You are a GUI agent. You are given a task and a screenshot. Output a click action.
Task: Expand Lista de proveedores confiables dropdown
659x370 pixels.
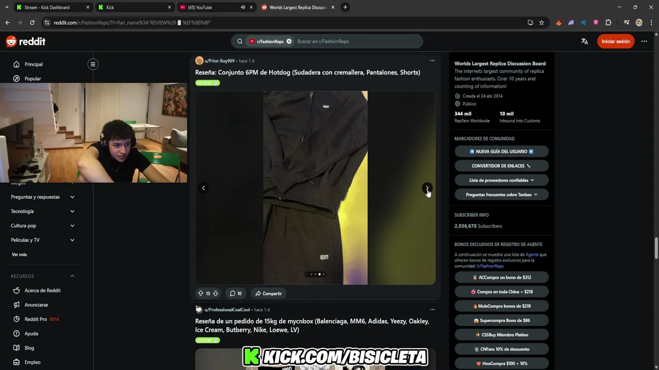point(501,180)
